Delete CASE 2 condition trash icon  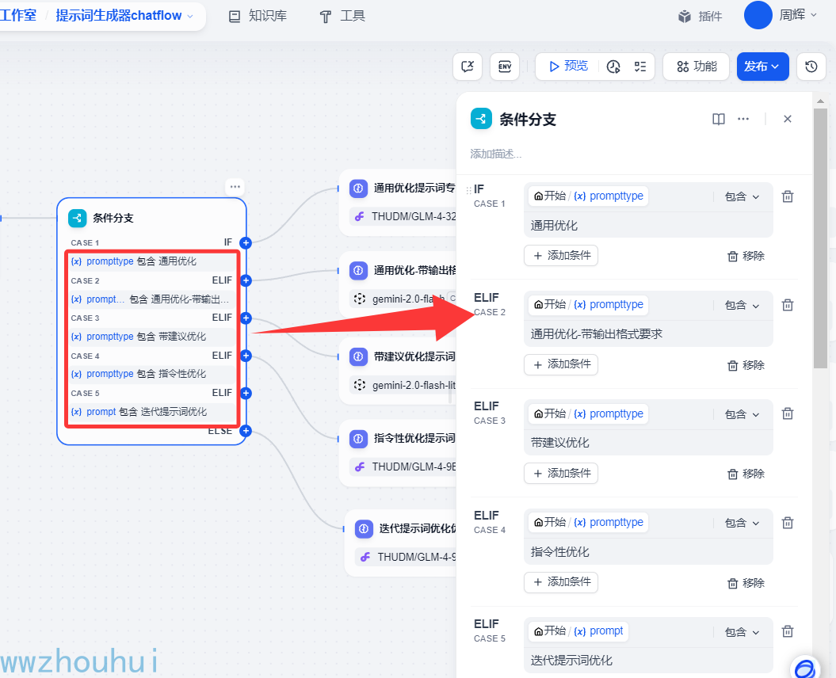787,306
